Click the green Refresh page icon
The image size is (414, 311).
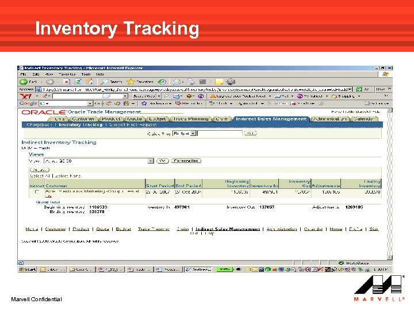point(78,82)
